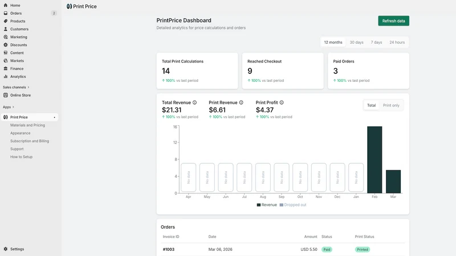Click the Total Print Calculations card
Screen dimensions: 456x256
point(197,71)
